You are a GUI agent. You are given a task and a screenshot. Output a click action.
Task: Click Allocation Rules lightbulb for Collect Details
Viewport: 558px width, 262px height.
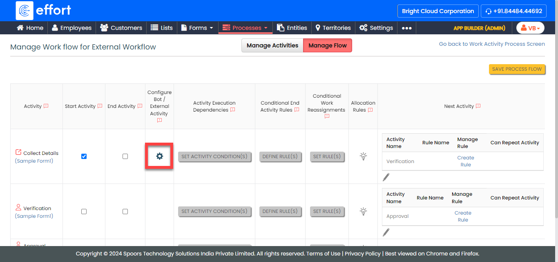[363, 156]
